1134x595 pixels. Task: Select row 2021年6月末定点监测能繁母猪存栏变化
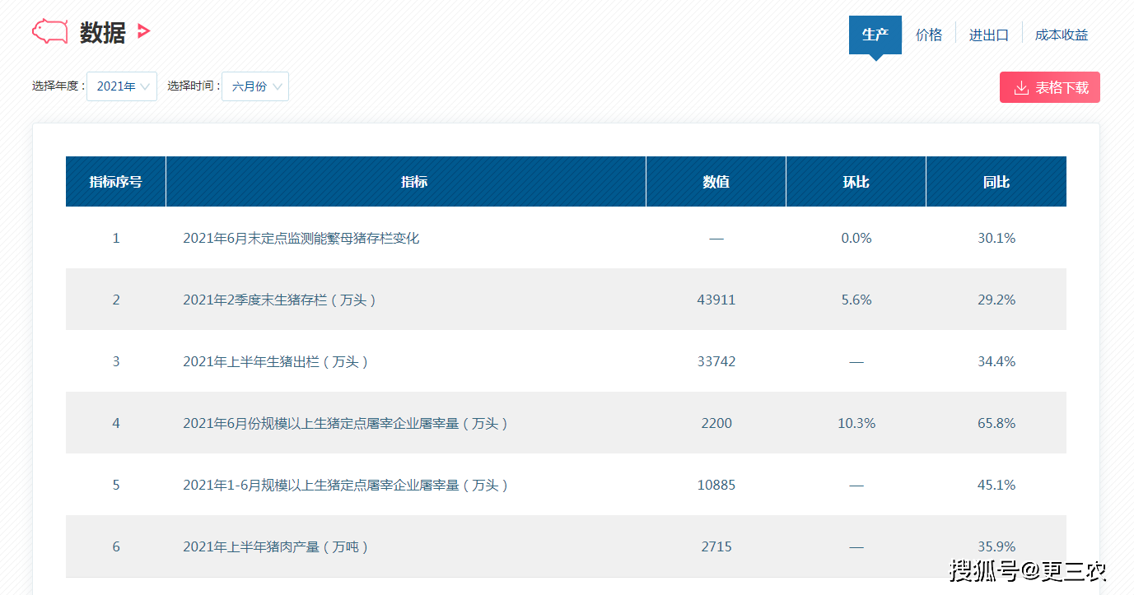[x=566, y=238]
